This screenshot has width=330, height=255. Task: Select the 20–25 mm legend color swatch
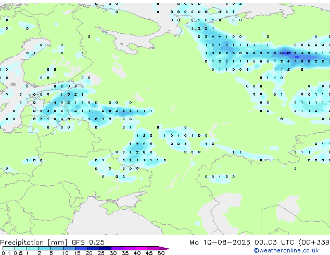[93, 248]
